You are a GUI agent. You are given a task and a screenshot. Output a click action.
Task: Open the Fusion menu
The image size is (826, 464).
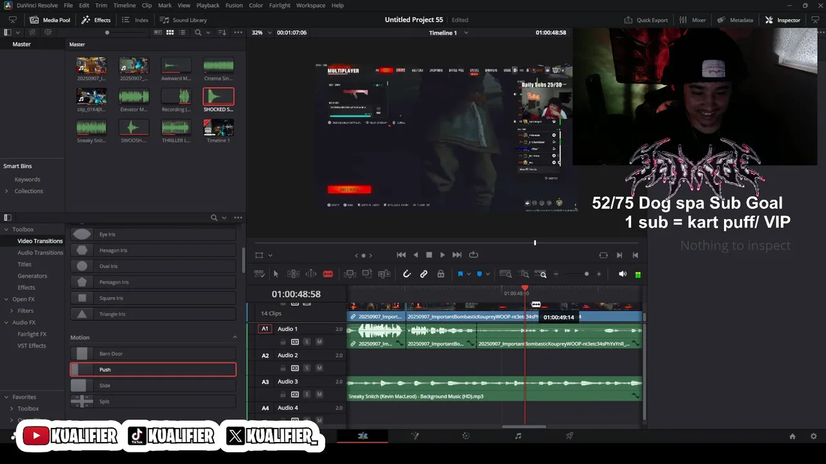pos(234,5)
